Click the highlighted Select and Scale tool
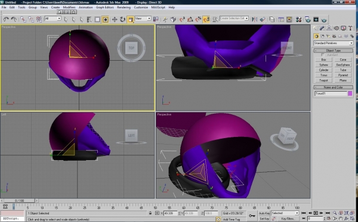The width and height of the screenshot is (358, 222). click(130, 20)
